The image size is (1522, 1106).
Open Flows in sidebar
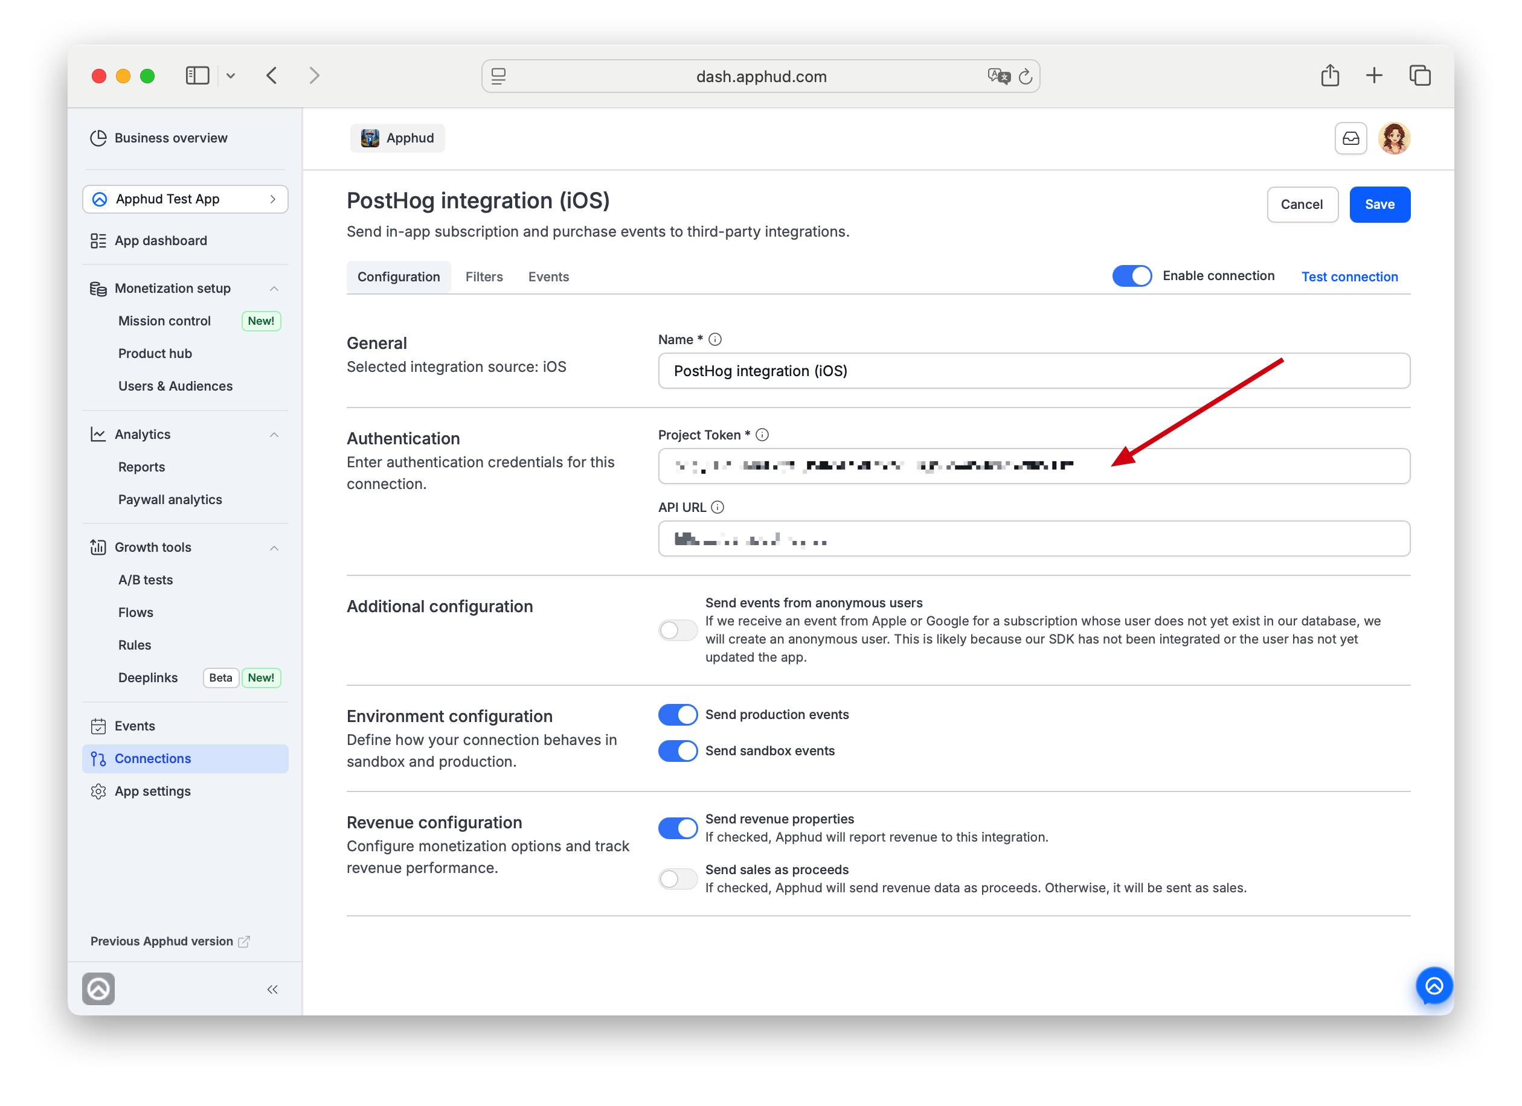pos(135,612)
